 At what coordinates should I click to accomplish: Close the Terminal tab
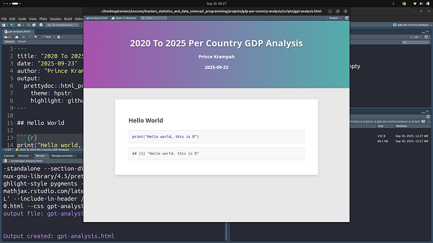coord(31,155)
